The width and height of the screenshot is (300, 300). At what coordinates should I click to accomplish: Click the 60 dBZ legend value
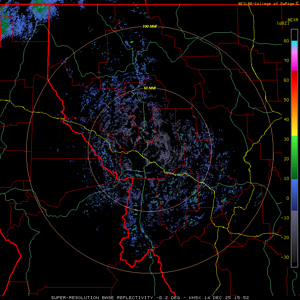click(286, 80)
